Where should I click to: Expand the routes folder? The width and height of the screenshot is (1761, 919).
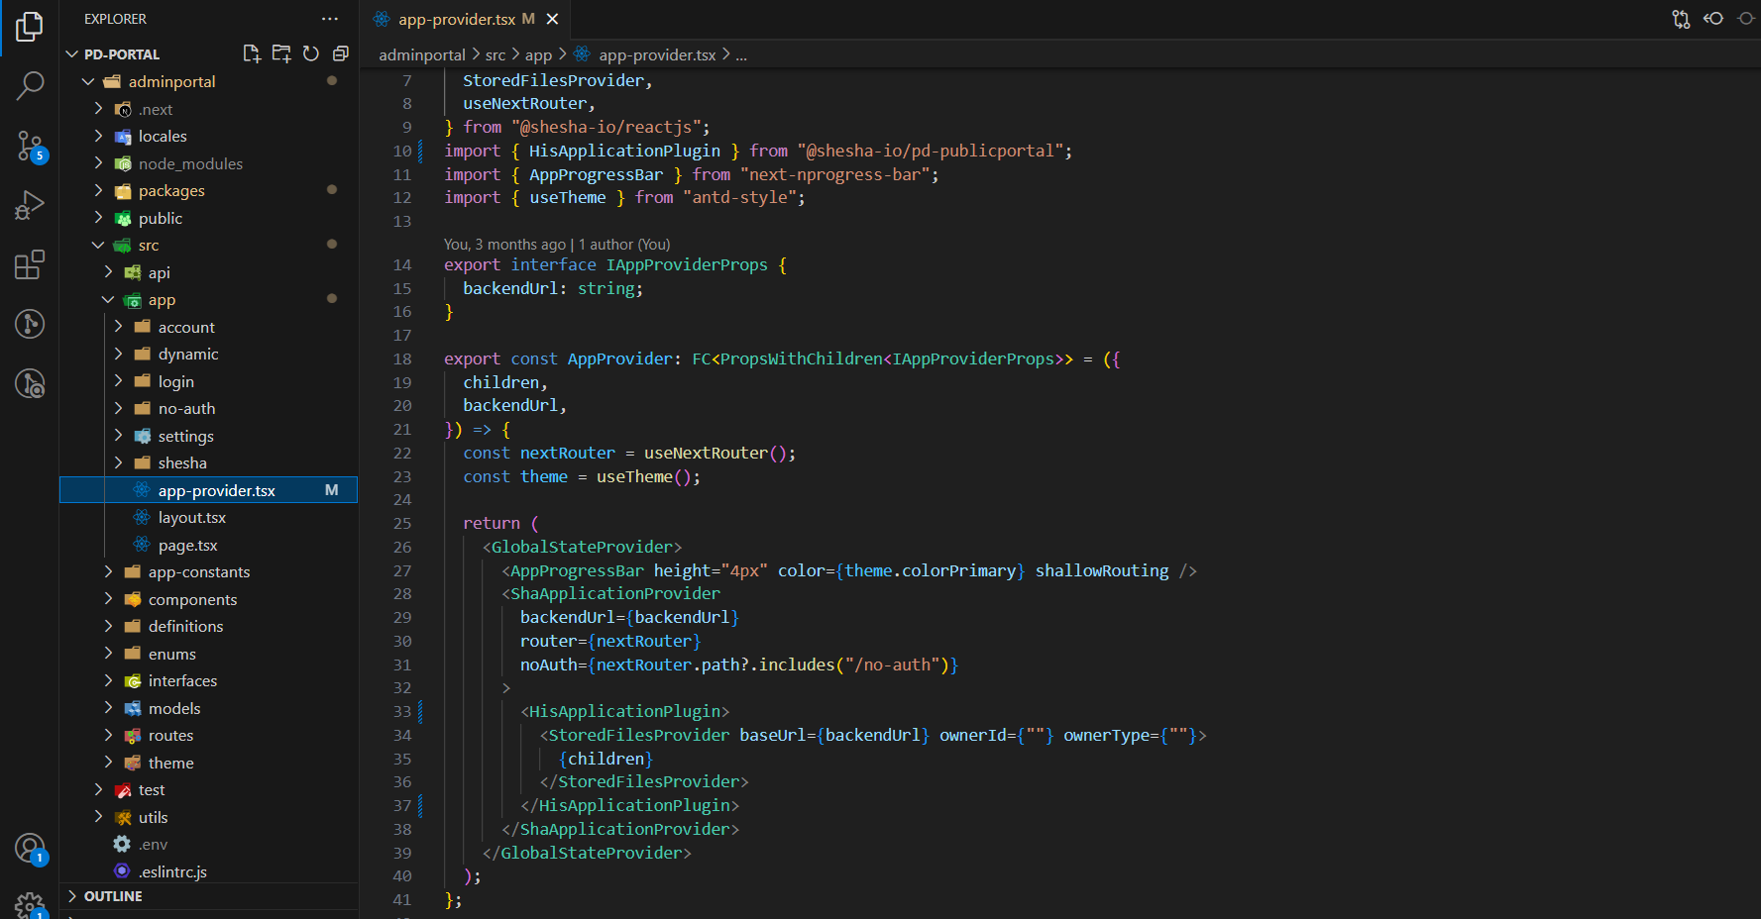click(108, 735)
